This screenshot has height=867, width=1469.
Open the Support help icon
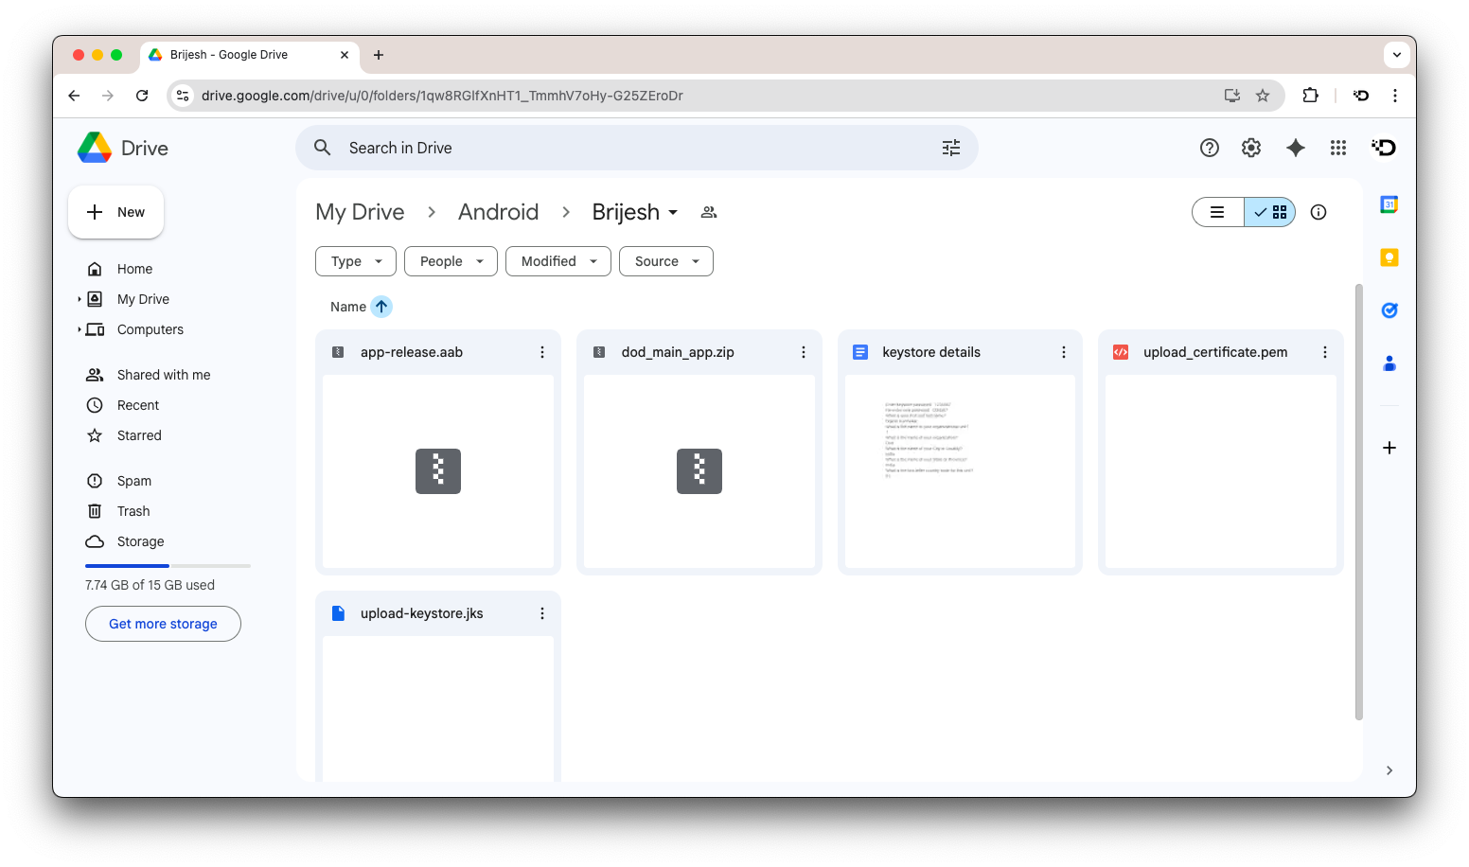coord(1210,148)
